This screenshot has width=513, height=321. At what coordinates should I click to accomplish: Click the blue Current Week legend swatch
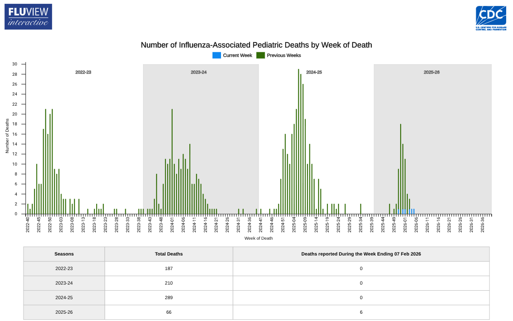(217, 55)
